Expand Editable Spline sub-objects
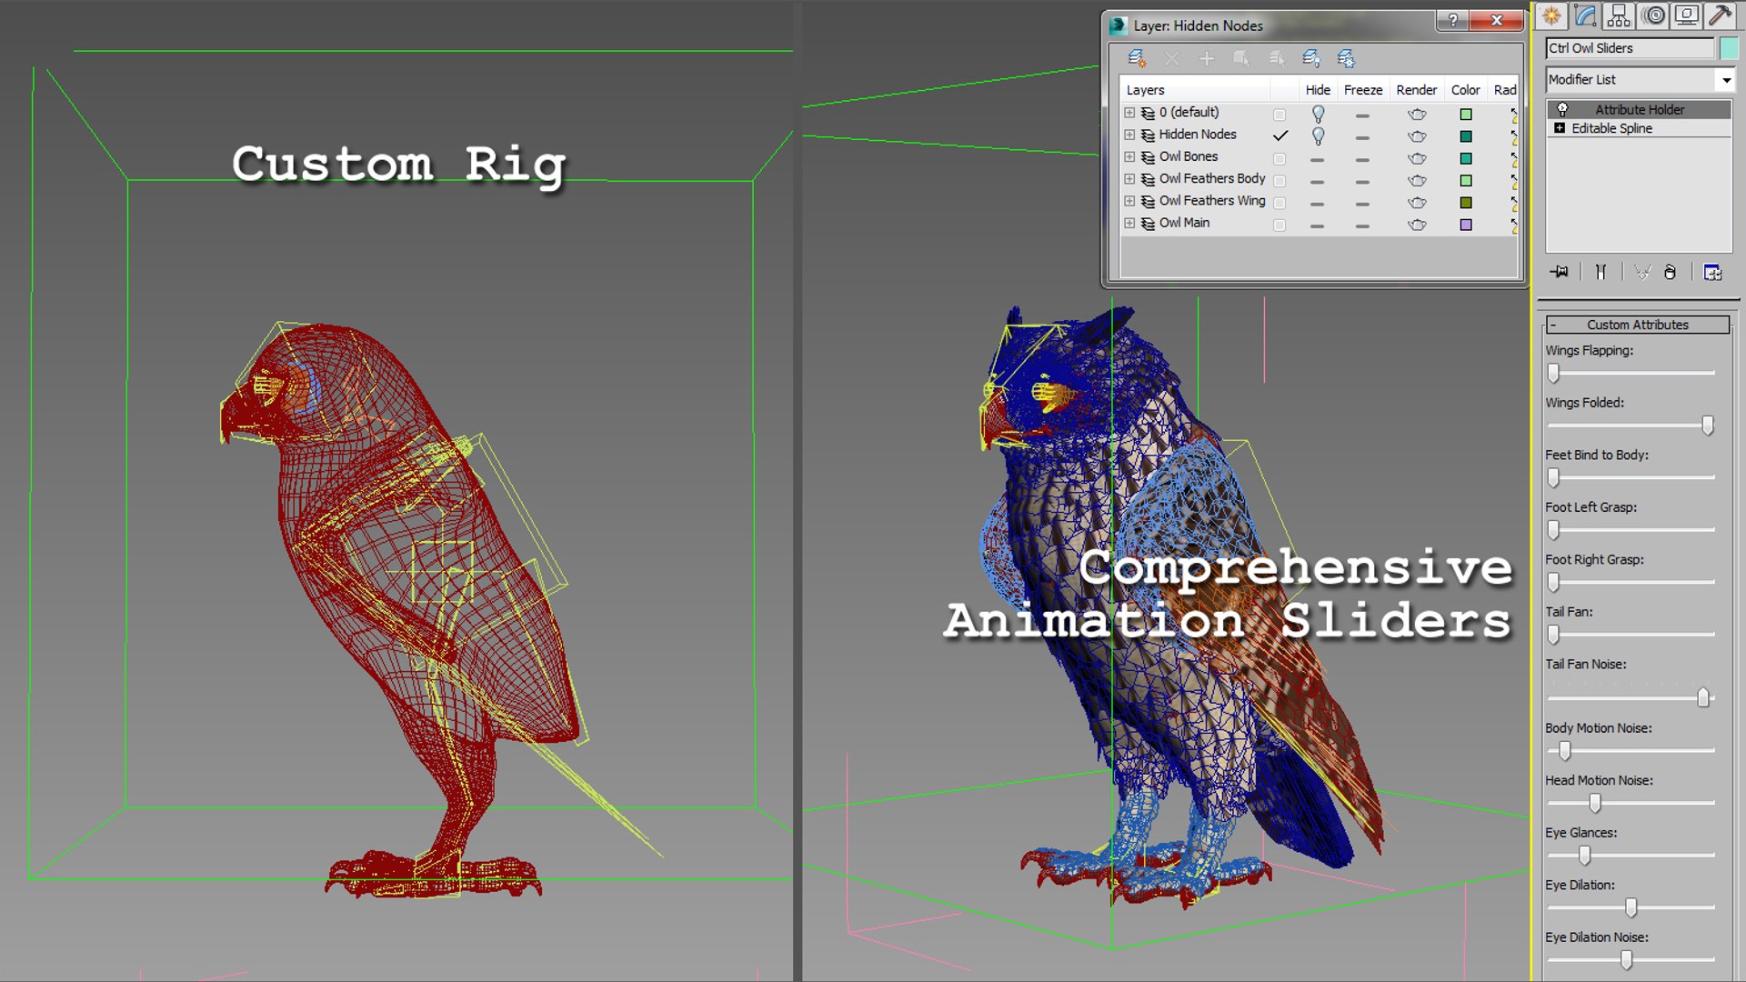This screenshot has height=982, width=1746. (x=1560, y=128)
